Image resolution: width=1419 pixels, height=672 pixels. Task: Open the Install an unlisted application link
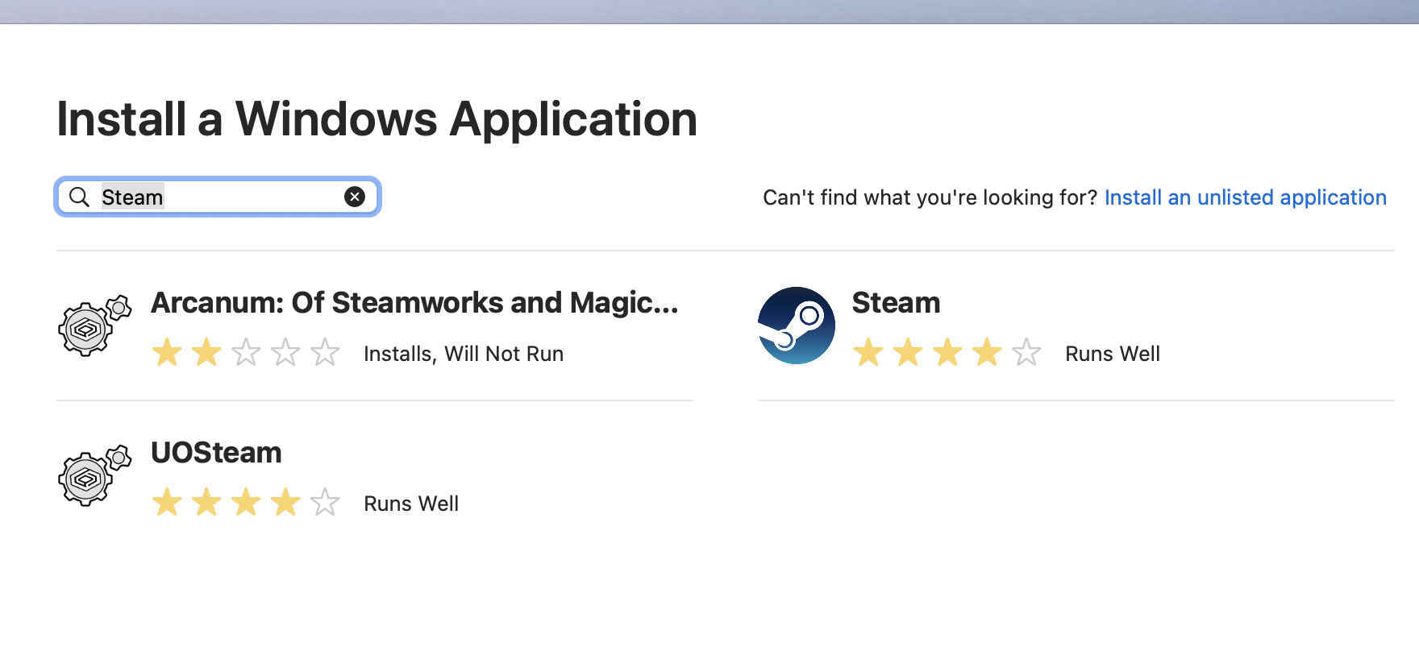[x=1246, y=197]
